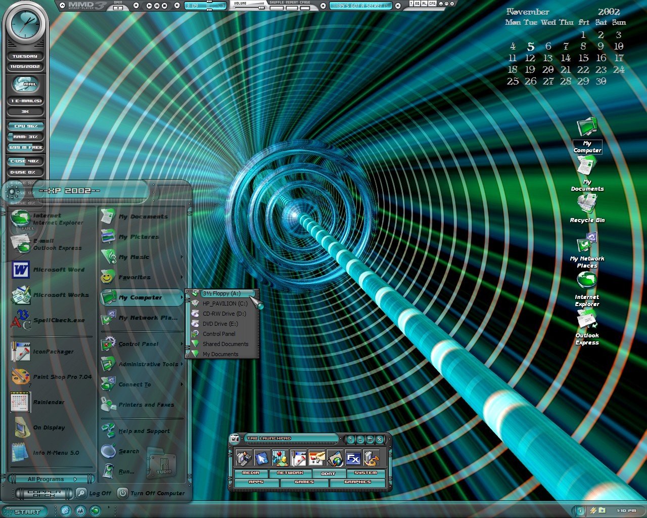Click the system tray expand arrow
647x518 pixels.
click(580, 511)
